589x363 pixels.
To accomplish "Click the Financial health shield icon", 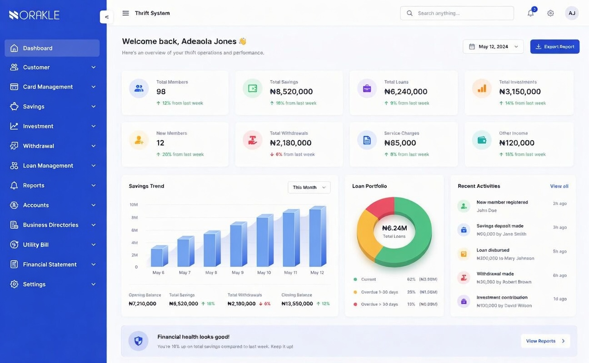I will 138,341.
